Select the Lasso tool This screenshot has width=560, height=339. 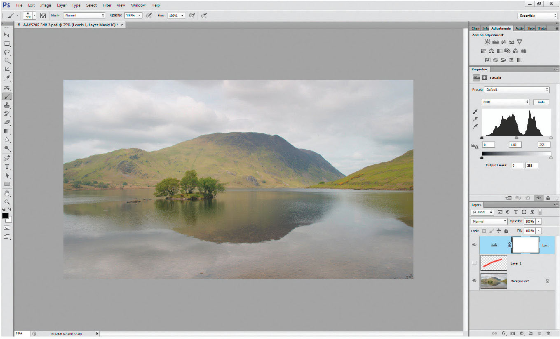(x=7, y=52)
